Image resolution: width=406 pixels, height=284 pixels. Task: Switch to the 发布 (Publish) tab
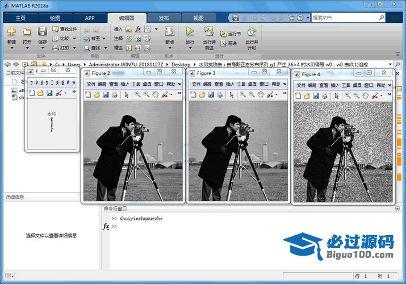tap(164, 18)
